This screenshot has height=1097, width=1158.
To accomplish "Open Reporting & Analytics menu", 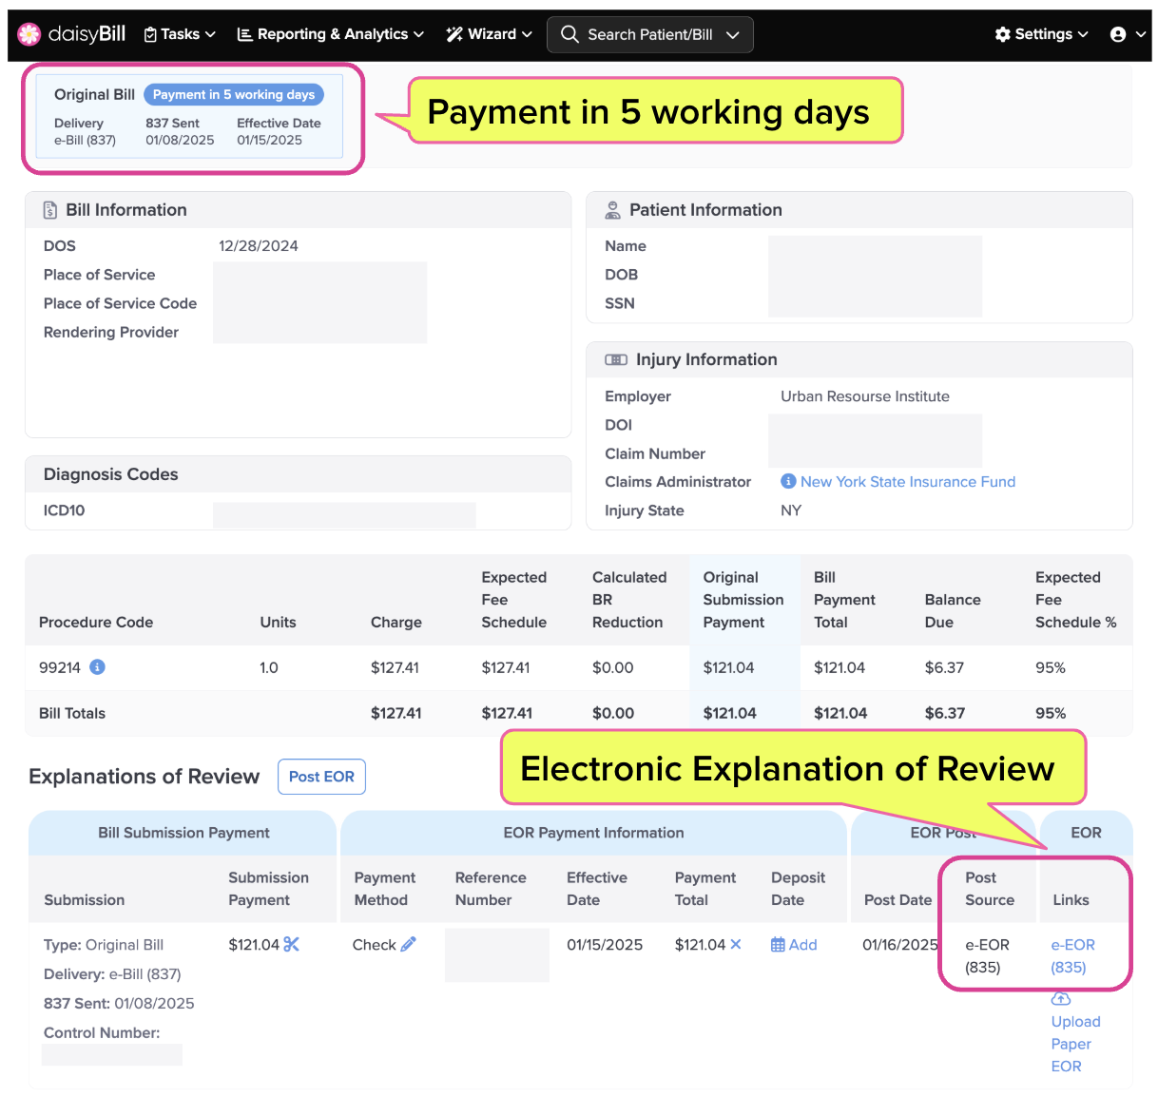I will tap(330, 34).
